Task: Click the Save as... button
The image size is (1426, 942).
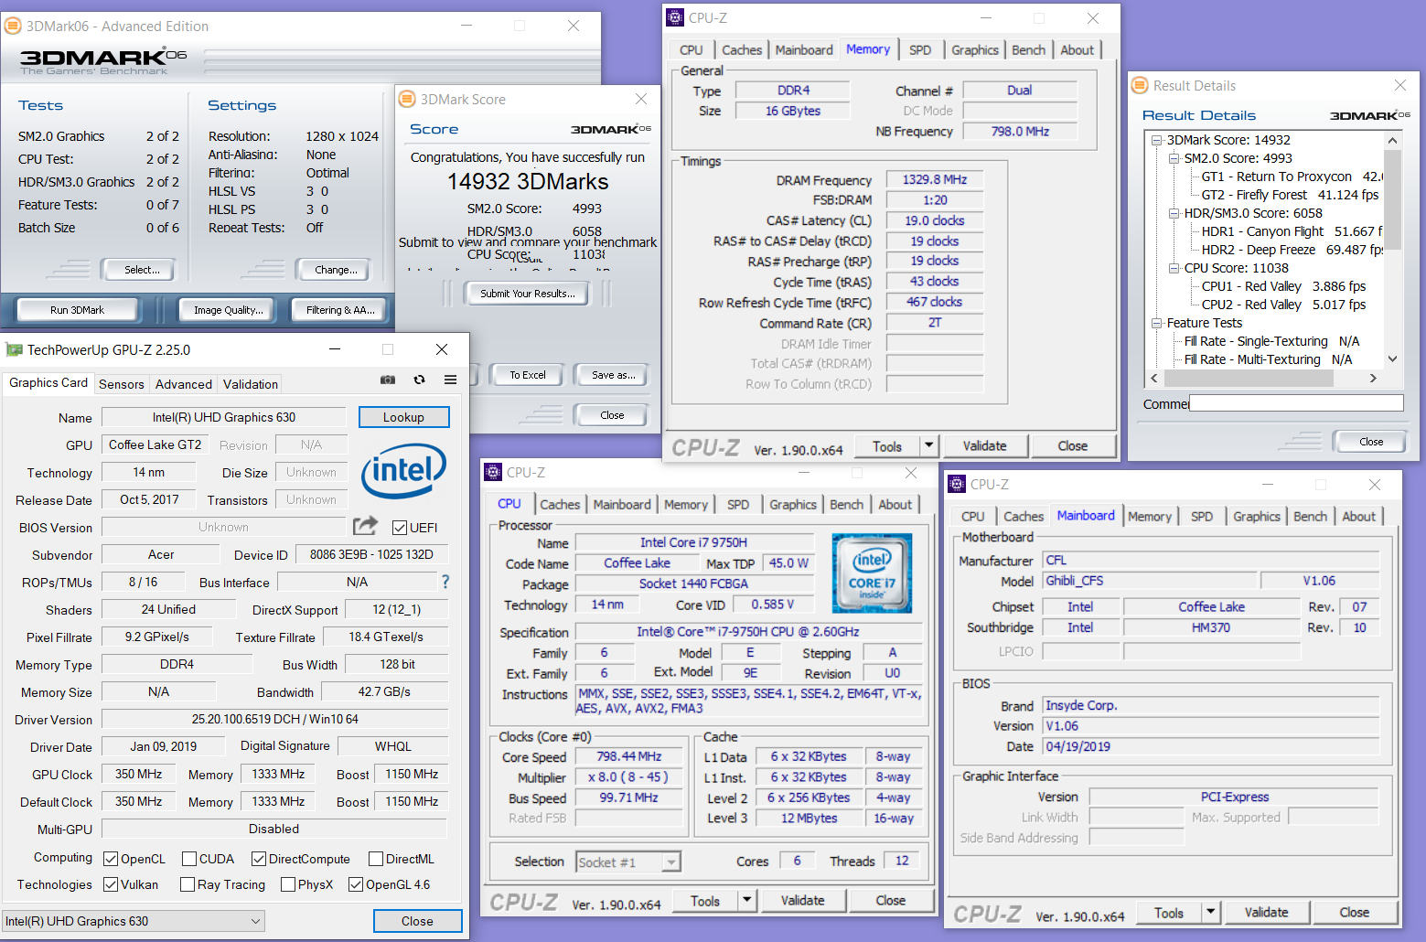Action: click(613, 375)
